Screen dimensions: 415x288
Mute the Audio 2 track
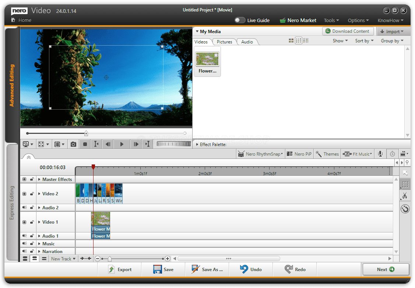coord(24,207)
